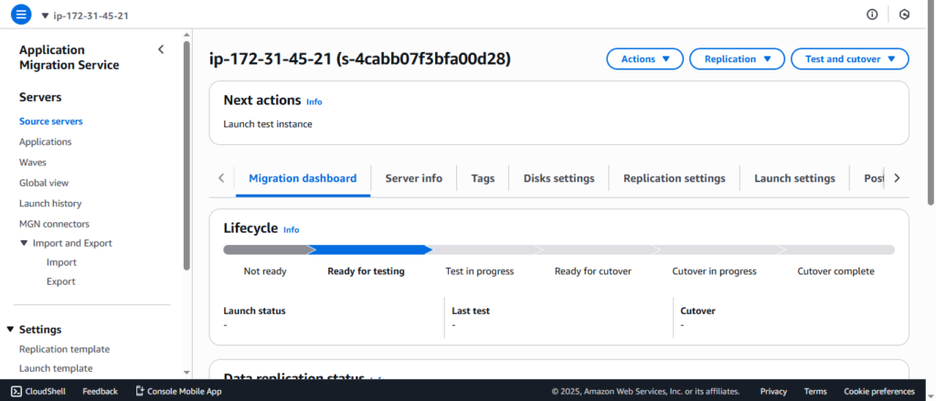Open the Disks settings tab
Image resolution: width=936 pixels, height=401 pixels.
coord(558,178)
